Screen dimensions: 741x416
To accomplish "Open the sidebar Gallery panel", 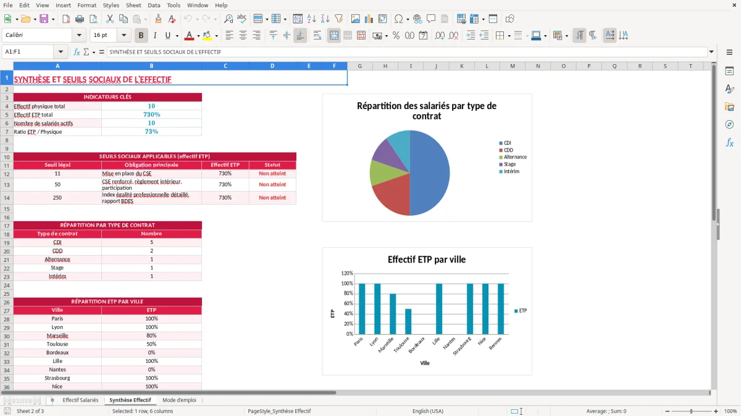I will point(729,107).
